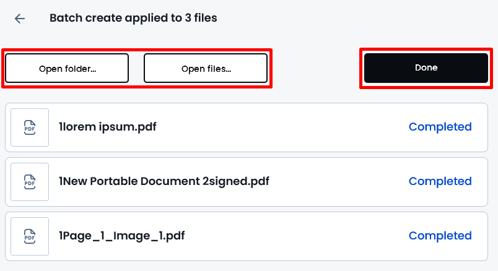This screenshot has width=498, height=271.
Task: Click empty space in 1New Portable Document 2signed.pdf row
Action: click(x=337, y=182)
